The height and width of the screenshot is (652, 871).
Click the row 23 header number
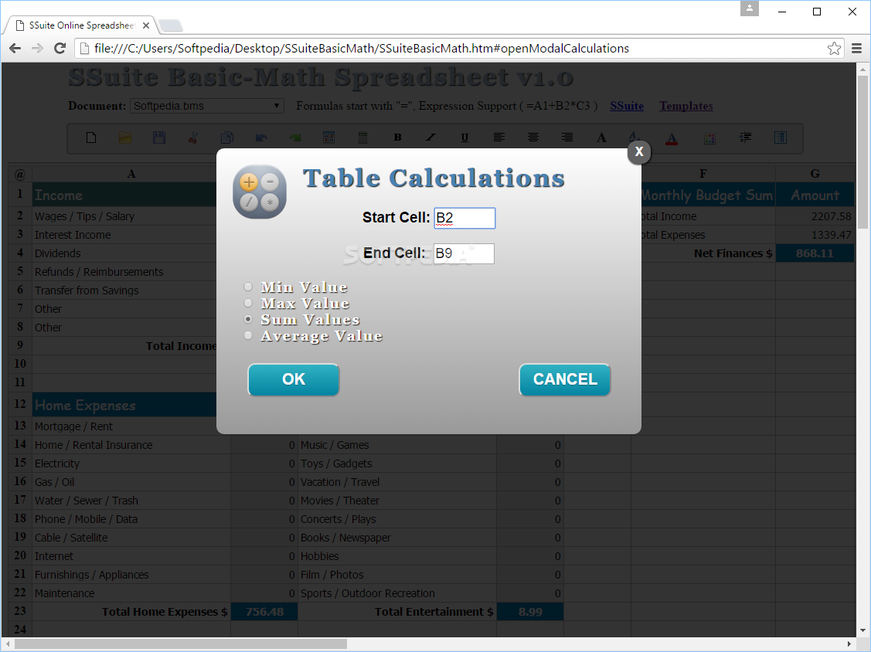click(20, 611)
